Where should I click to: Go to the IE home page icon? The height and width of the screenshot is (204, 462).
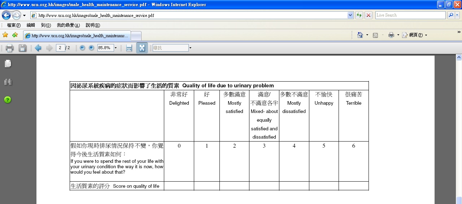[x=360, y=35]
